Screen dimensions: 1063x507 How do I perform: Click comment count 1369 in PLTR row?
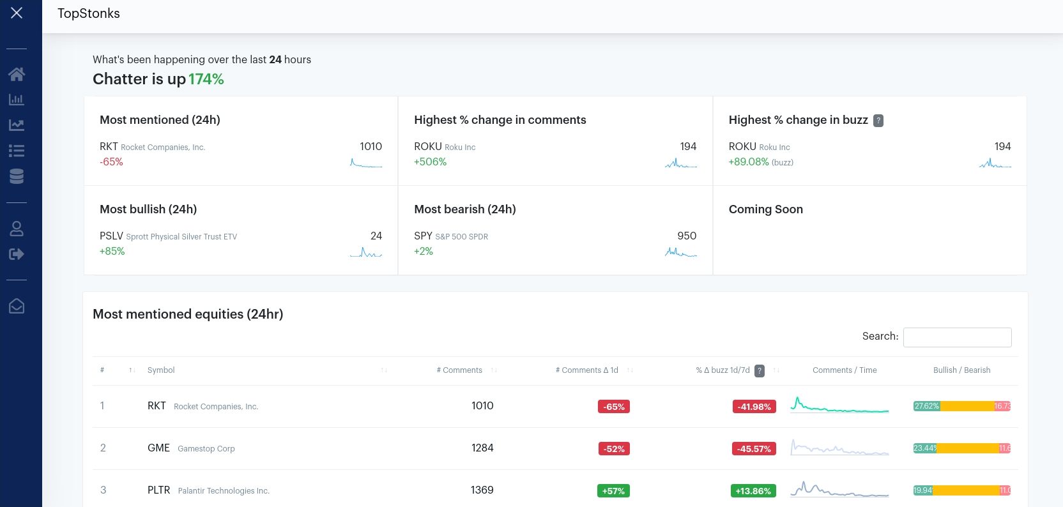pyautogui.click(x=482, y=490)
